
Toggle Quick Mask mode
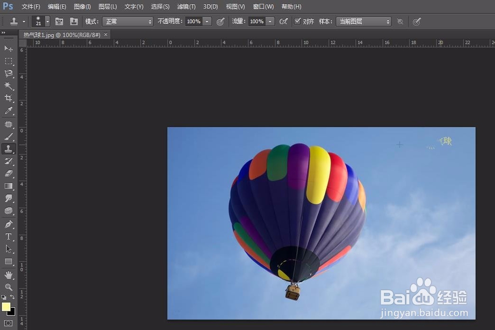[8, 323]
